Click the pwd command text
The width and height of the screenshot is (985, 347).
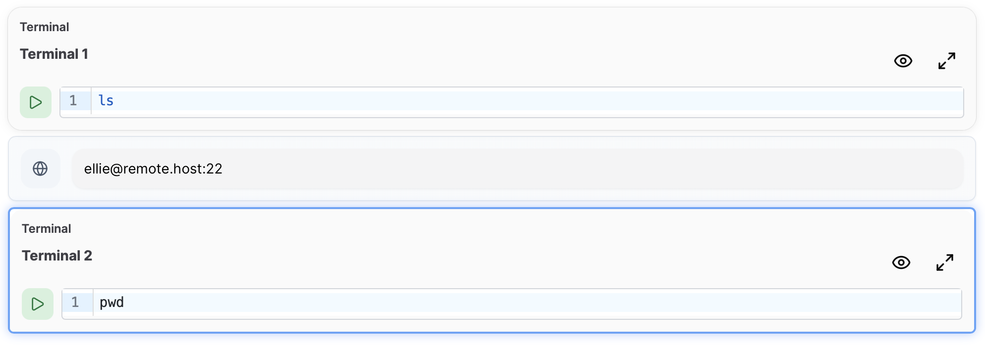pyautogui.click(x=111, y=303)
